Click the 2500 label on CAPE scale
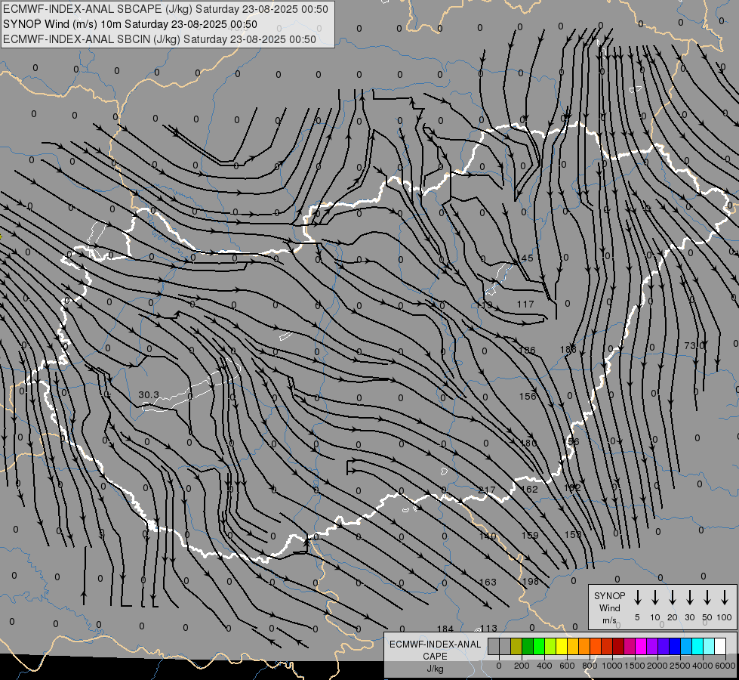The height and width of the screenshot is (680, 739). pos(680,666)
